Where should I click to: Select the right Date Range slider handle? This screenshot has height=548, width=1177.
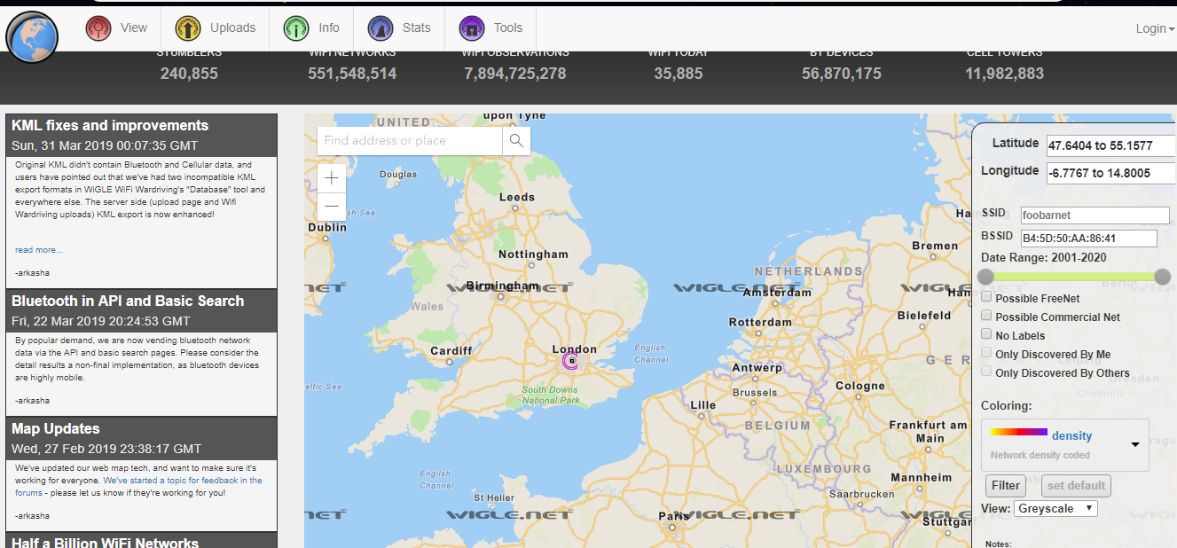[1162, 277]
